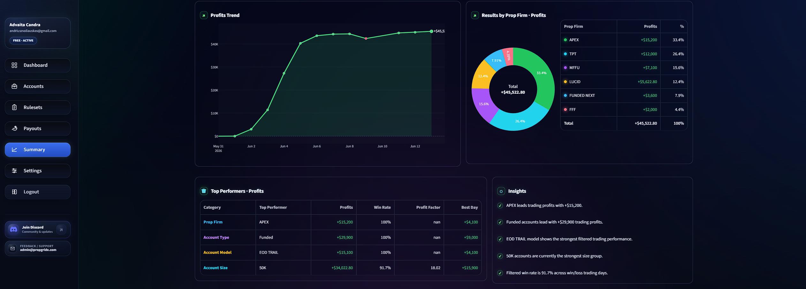Image resolution: width=806 pixels, height=289 pixels.
Task: Click the Summary chart icon
Action: click(x=14, y=150)
